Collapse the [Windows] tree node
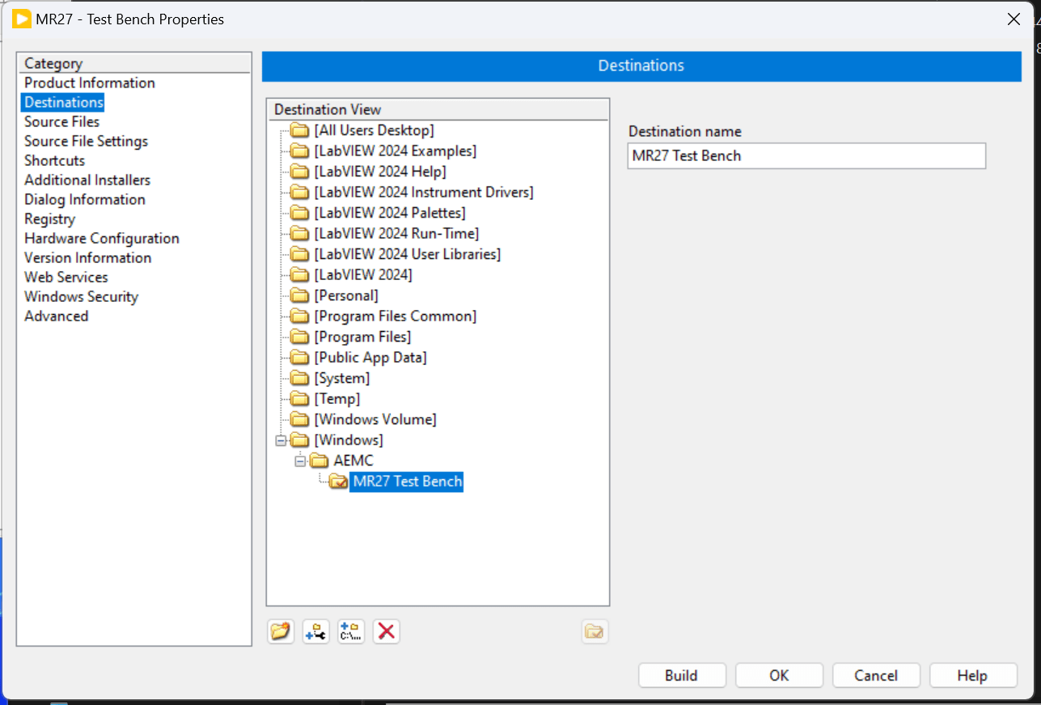The width and height of the screenshot is (1041, 705). (280, 440)
